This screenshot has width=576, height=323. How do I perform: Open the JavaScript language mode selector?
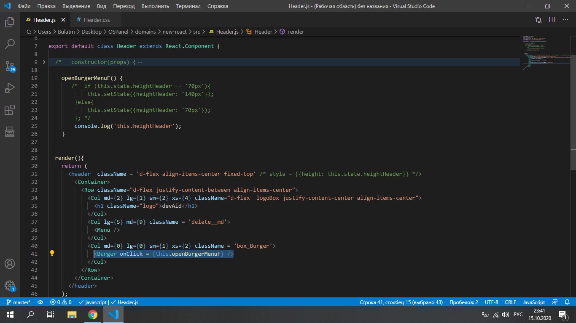pyautogui.click(x=533, y=302)
